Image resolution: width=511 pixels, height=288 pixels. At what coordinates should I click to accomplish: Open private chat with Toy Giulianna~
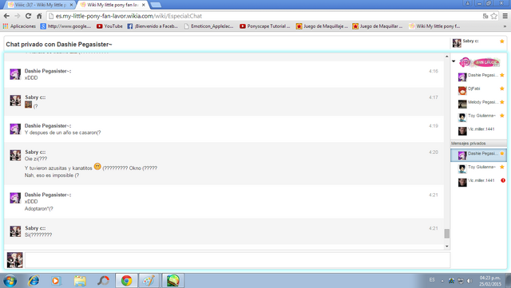click(x=479, y=168)
